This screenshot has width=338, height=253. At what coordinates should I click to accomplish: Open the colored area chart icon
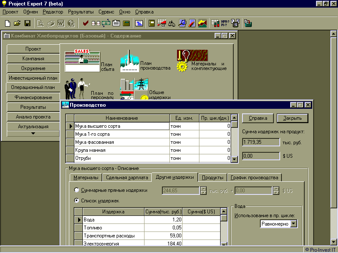click(x=202, y=23)
